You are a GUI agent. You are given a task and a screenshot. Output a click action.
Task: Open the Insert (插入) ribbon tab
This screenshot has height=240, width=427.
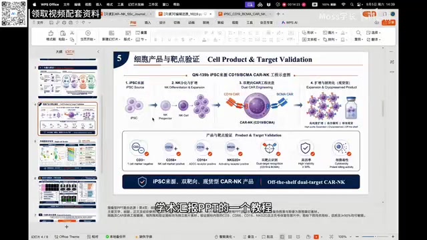coord(147,23)
